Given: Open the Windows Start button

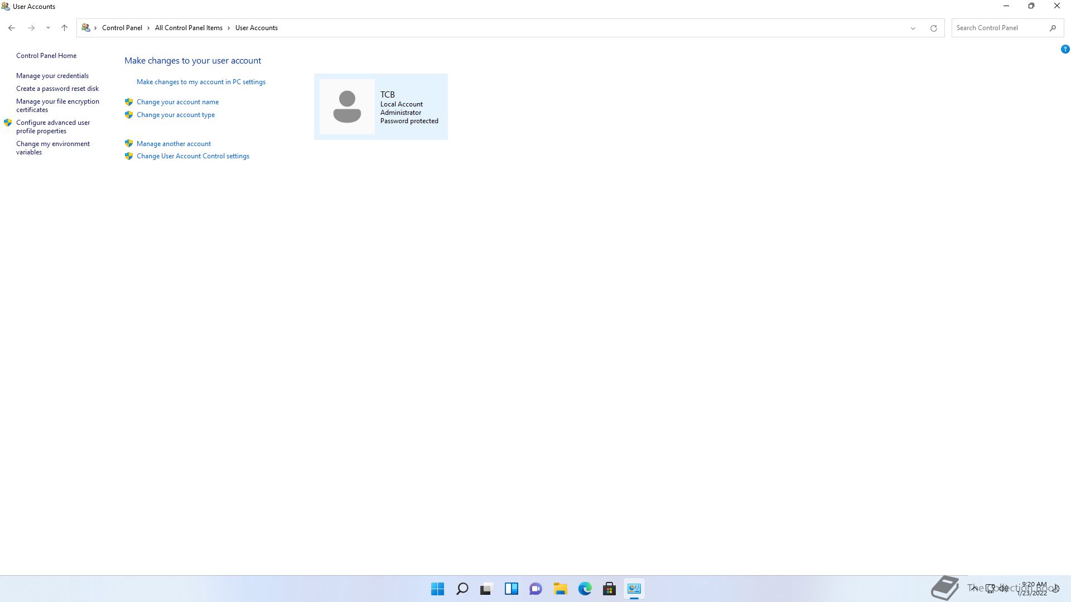Looking at the screenshot, I should coord(438,589).
